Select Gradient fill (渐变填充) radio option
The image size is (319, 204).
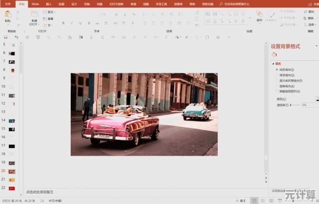(x=277, y=75)
